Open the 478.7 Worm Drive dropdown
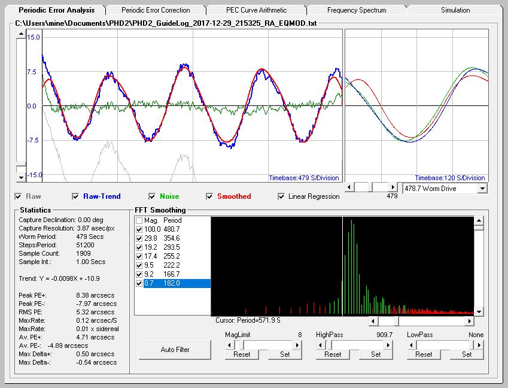Screen dimensions: 508x388 coord(482,188)
